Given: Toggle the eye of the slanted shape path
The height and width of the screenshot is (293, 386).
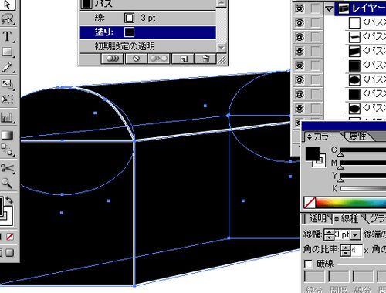Looking at the screenshot, I should [x=300, y=52].
